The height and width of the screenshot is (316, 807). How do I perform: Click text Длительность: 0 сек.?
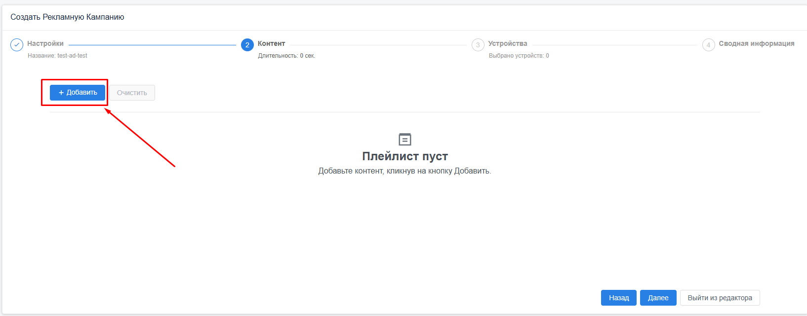(286, 56)
